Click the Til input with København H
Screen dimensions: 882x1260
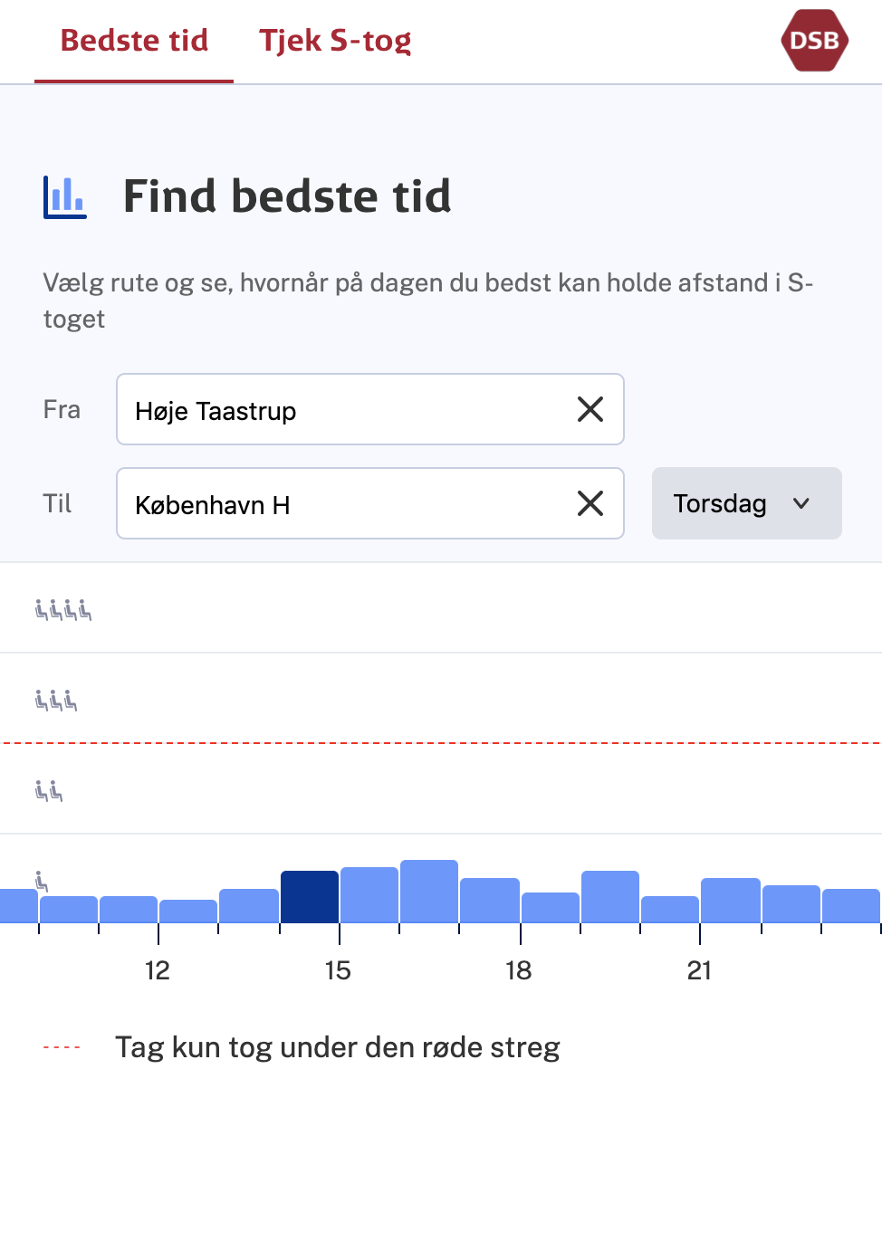click(370, 503)
